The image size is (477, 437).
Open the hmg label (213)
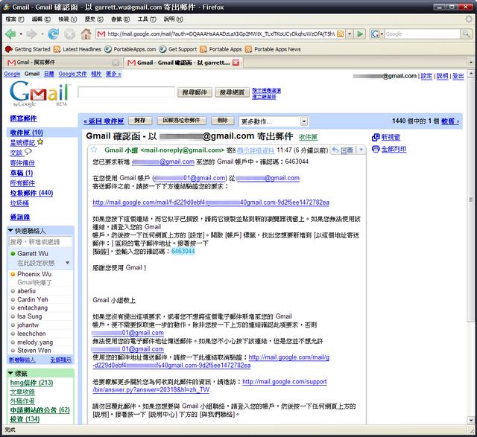click(x=31, y=383)
